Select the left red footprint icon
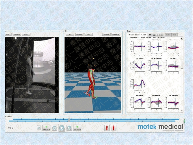The image size is (193, 145). [x=107, y=128]
